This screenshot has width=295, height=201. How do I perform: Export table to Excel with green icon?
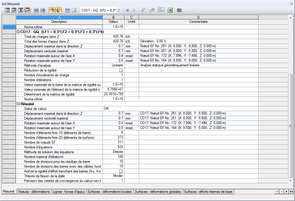170,10
